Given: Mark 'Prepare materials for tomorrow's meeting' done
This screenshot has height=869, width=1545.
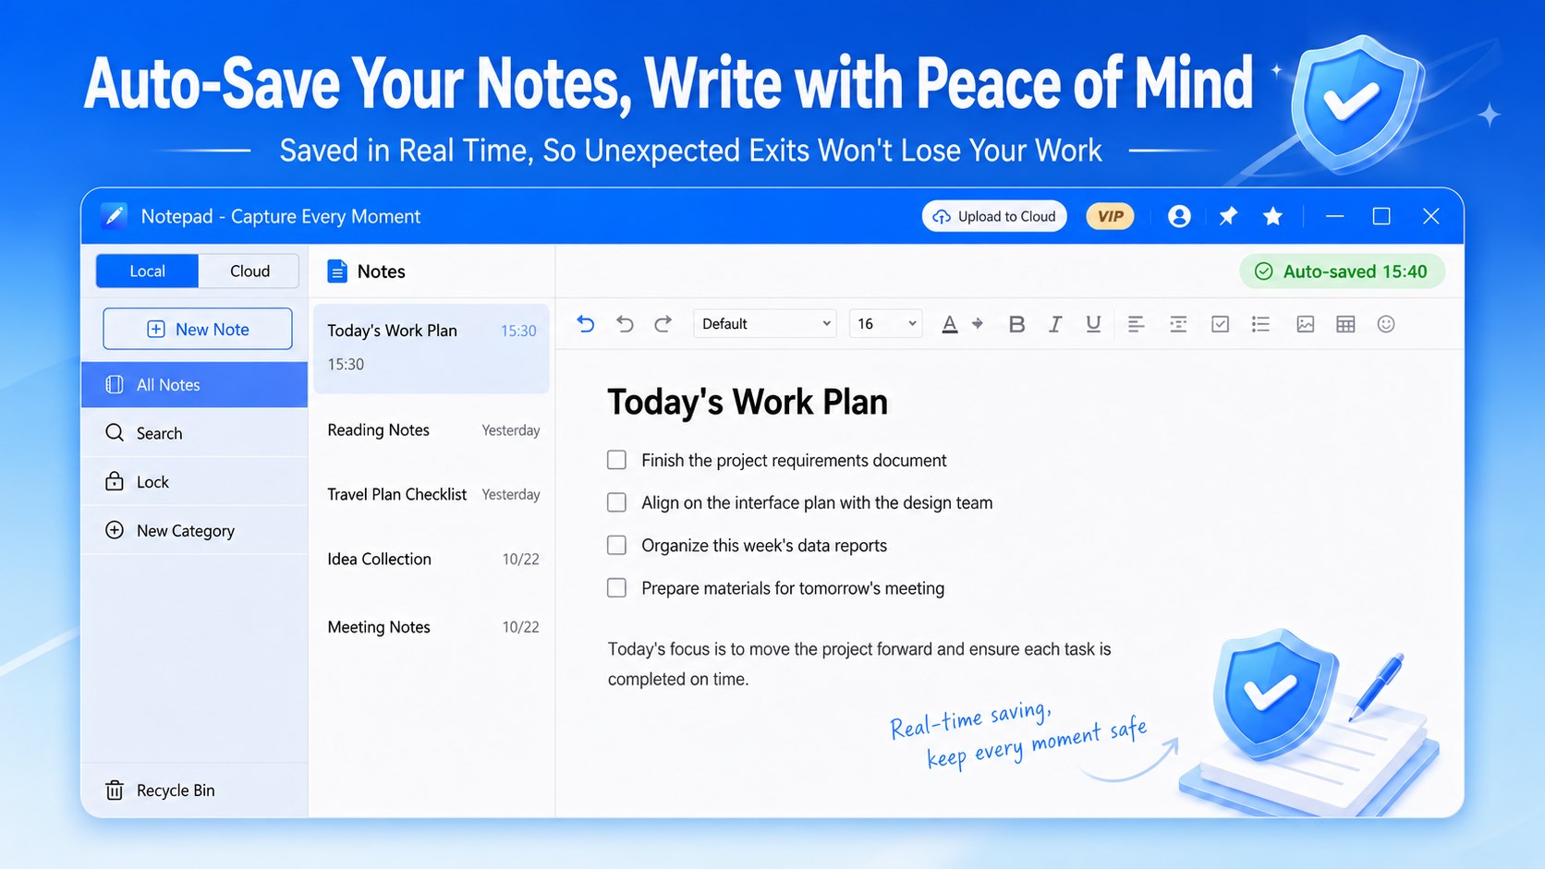Looking at the screenshot, I should click(x=616, y=587).
